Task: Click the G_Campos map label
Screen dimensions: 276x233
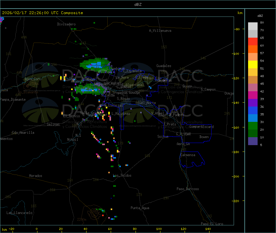Action: point(209,89)
